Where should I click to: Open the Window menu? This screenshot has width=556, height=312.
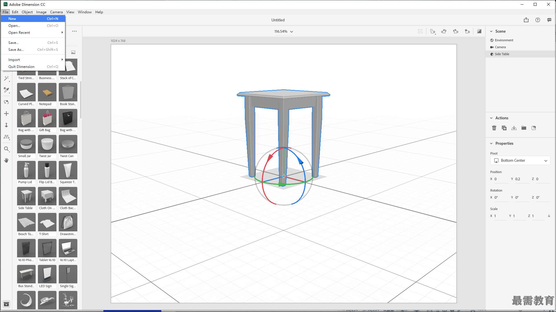point(85,12)
